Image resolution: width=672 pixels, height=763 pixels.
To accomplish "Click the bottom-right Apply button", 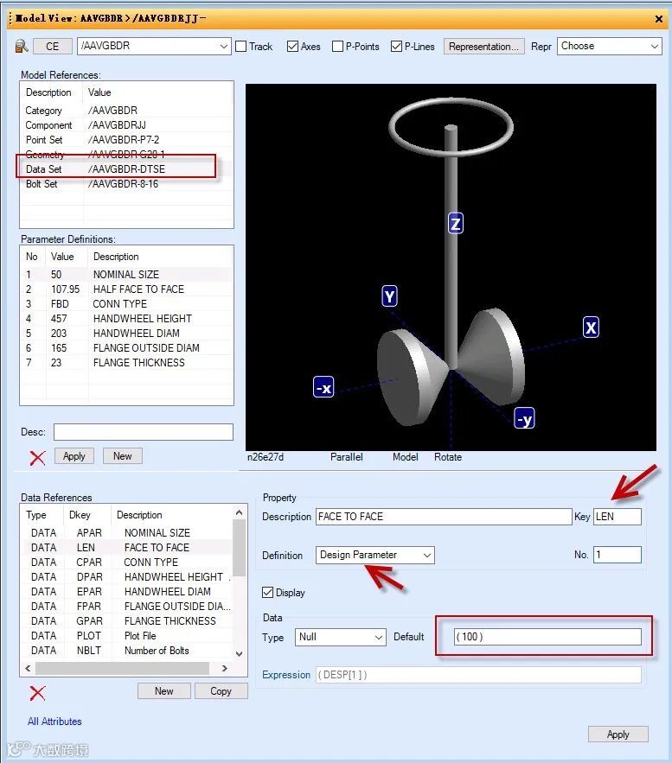I will click(x=618, y=734).
